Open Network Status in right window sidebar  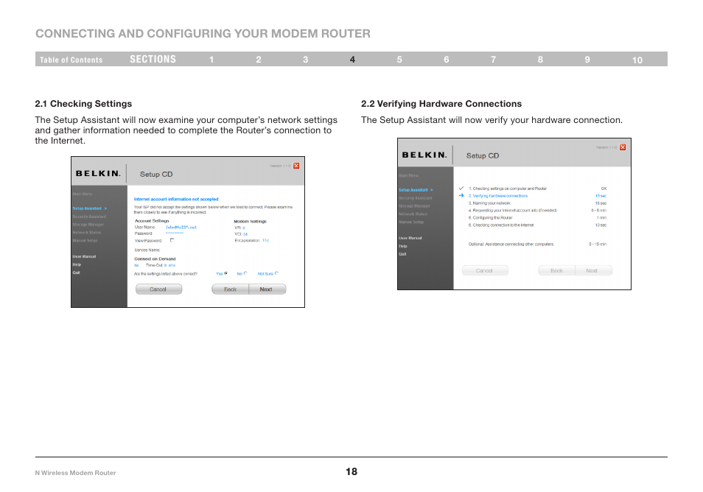click(413, 214)
